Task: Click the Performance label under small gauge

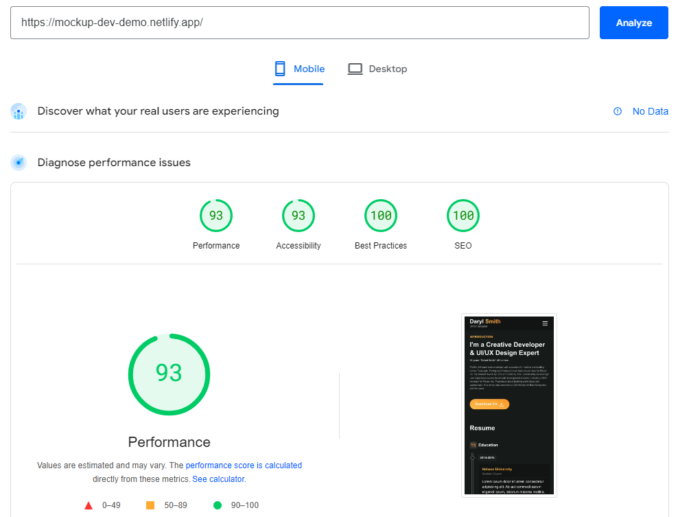Action: pyautogui.click(x=216, y=246)
